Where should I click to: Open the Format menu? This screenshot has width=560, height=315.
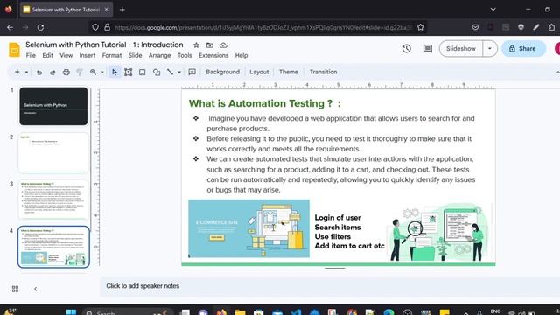pos(112,55)
